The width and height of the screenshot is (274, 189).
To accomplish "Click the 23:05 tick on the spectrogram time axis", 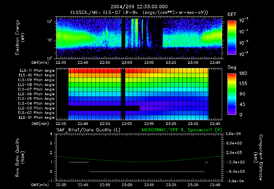I will click(127, 62).
